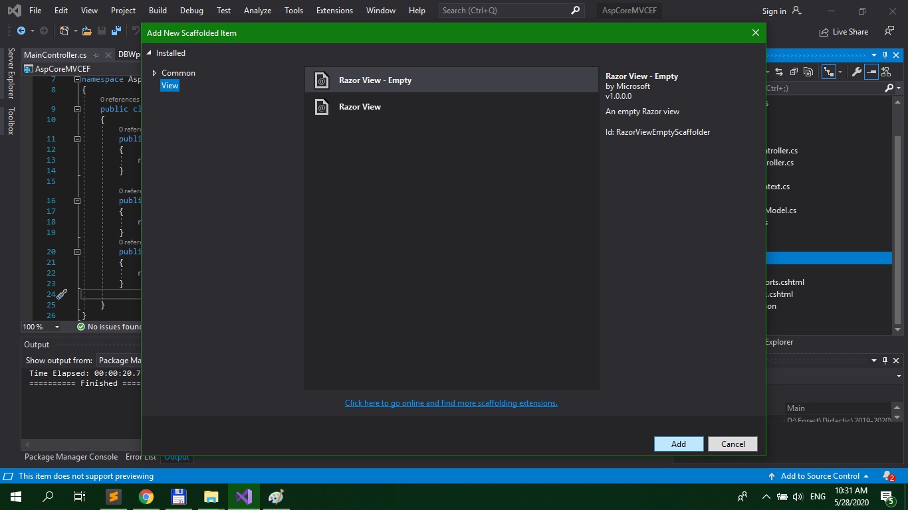908x510 pixels.
Task: Select the View category in the dialog
Action: pyautogui.click(x=170, y=86)
